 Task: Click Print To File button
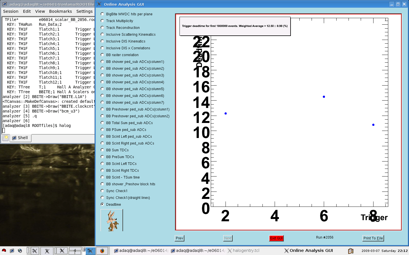tap(373, 238)
